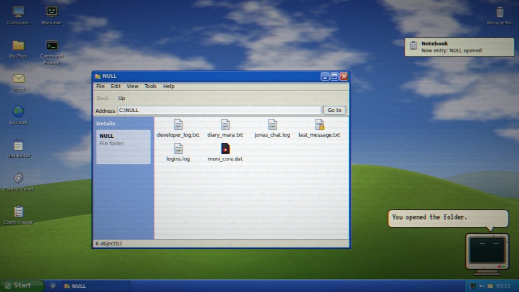Open the Computer desktop icon
This screenshot has height=292, width=519.
(x=18, y=15)
